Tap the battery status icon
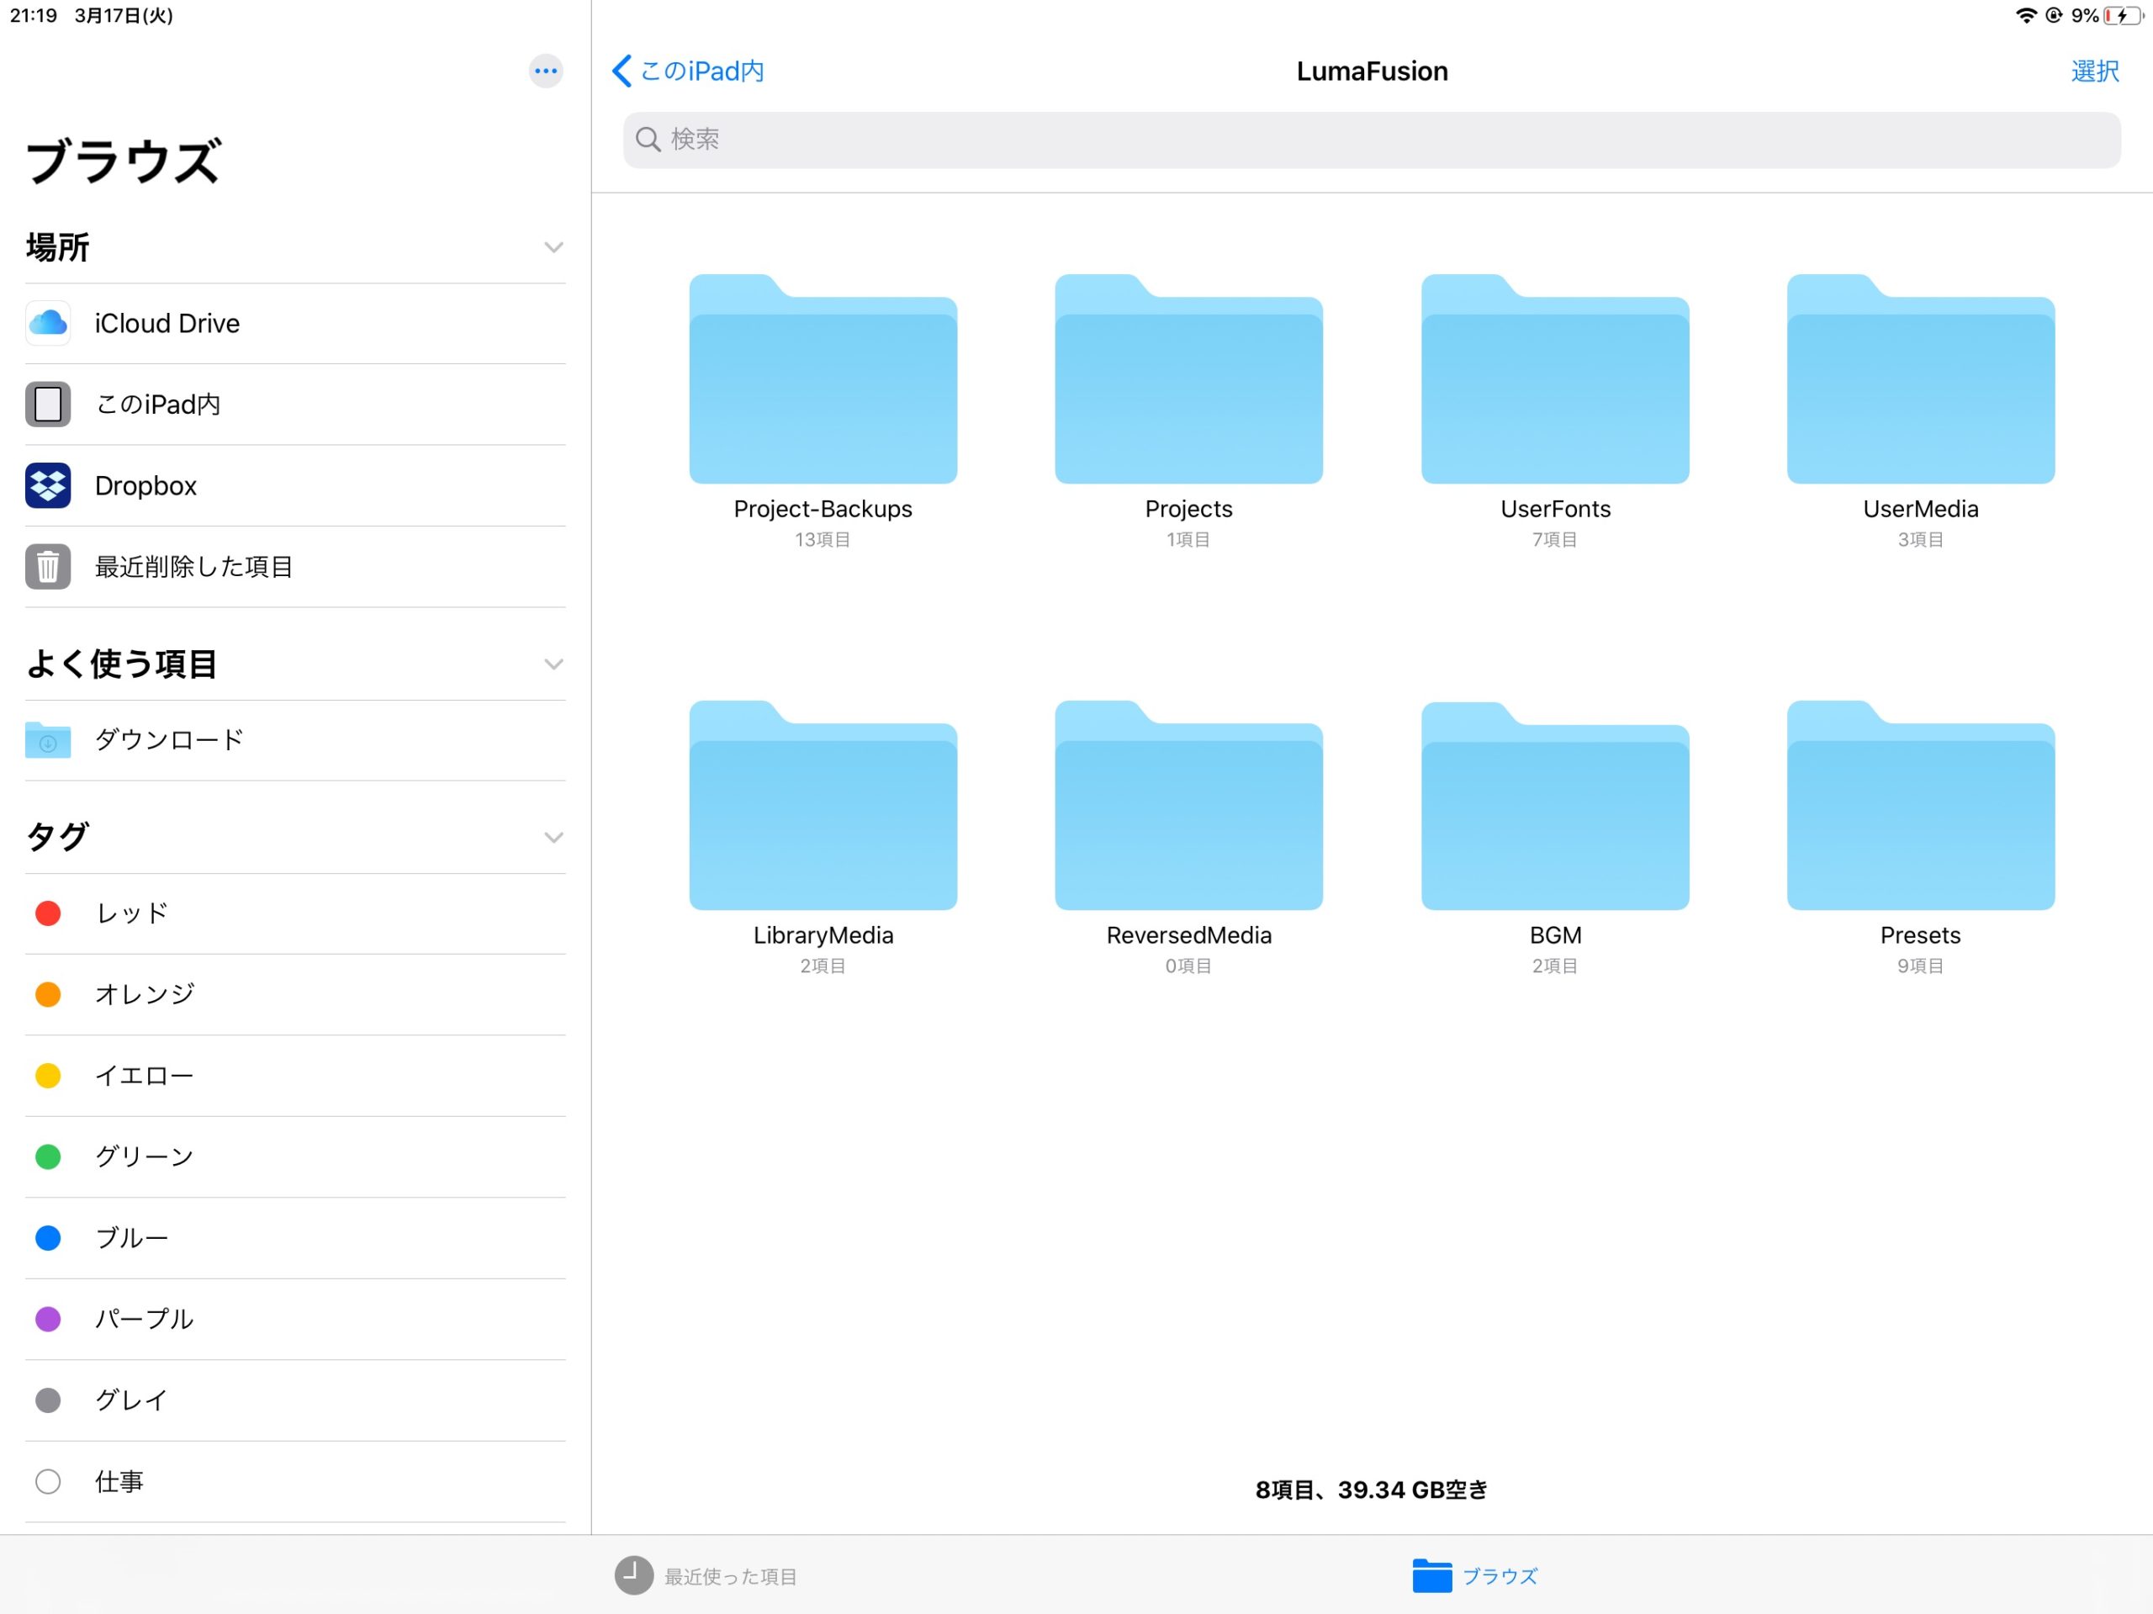The width and height of the screenshot is (2153, 1614). (x=2123, y=16)
